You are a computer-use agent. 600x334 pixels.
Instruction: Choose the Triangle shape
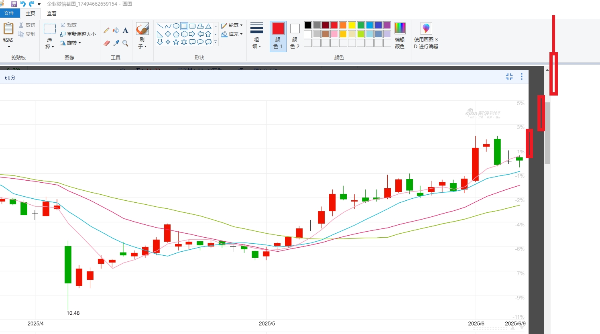208,26
